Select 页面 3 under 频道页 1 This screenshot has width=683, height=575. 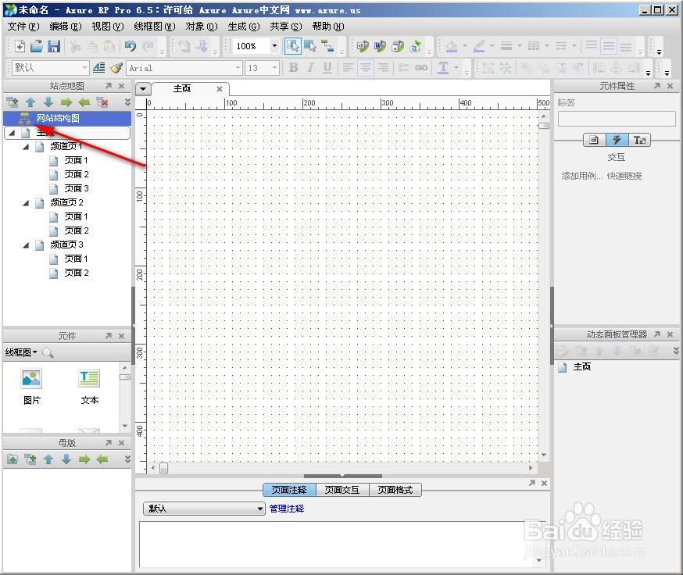coord(77,188)
